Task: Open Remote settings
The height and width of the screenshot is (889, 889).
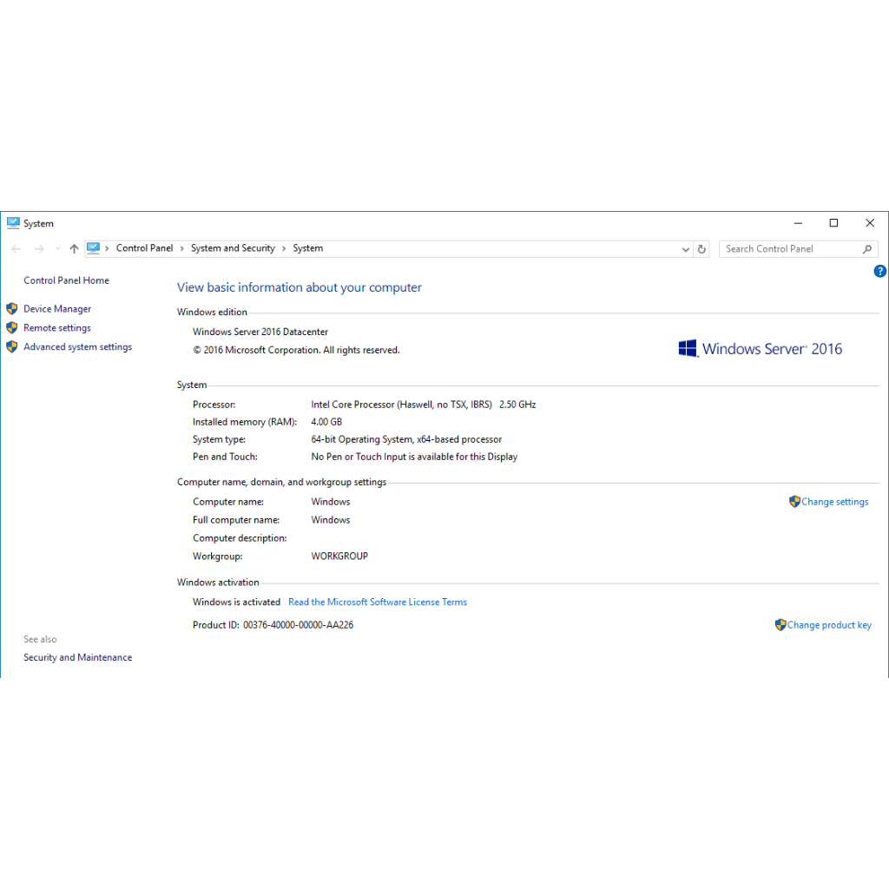Action: click(x=57, y=328)
